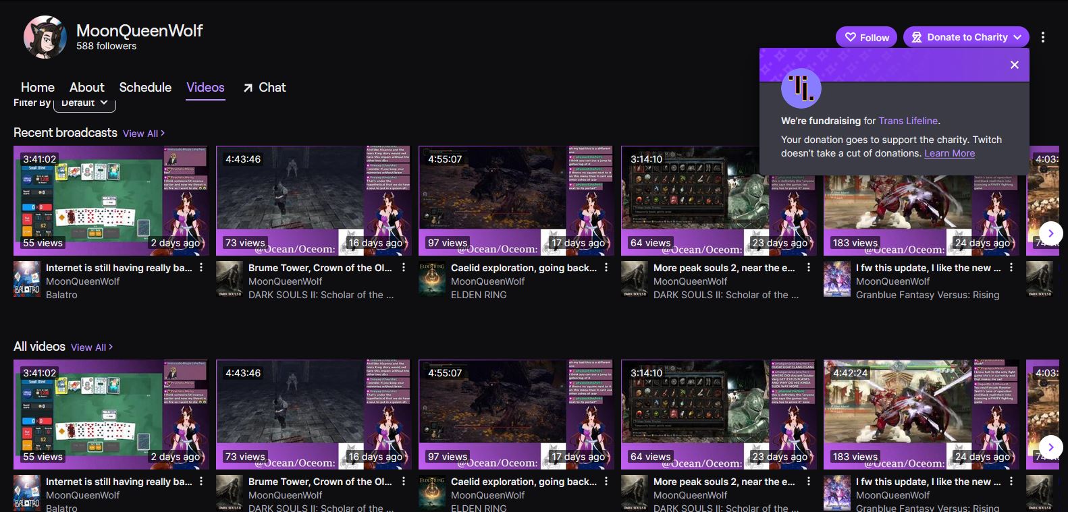Close the Trans Lifeline fundraising popup
Image resolution: width=1068 pixels, height=512 pixels.
[1014, 65]
